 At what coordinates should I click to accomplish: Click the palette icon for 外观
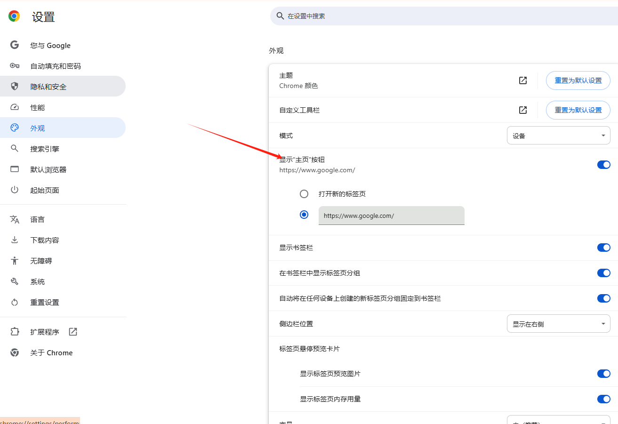[x=15, y=128]
